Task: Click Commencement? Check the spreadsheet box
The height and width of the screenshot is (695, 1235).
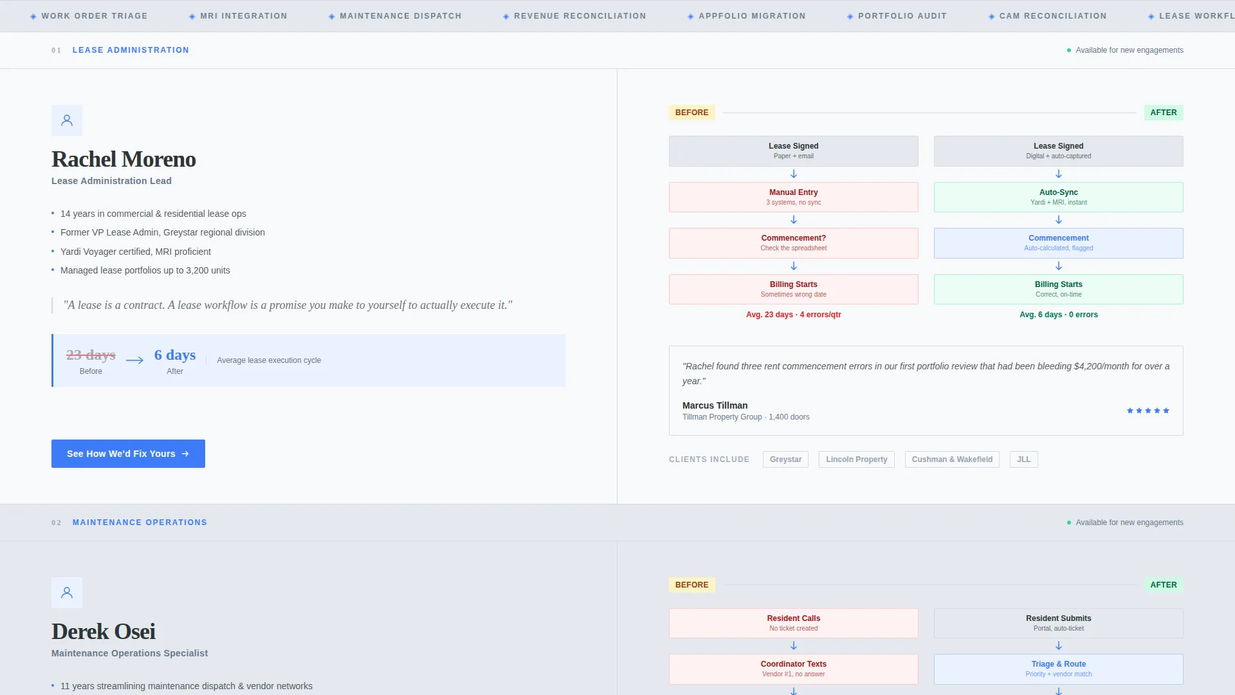Action: pos(794,243)
